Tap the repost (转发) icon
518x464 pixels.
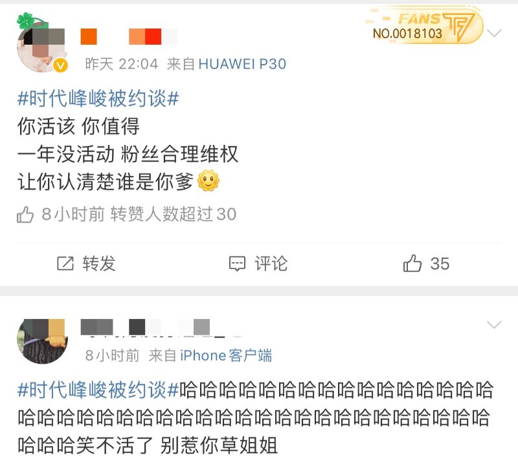click(65, 263)
